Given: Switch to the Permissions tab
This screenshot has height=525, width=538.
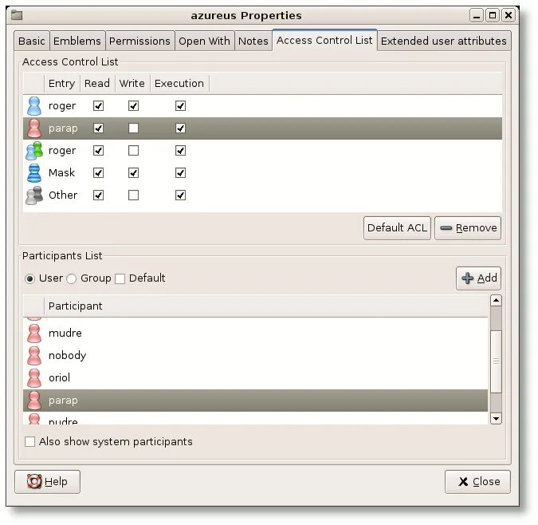Looking at the screenshot, I should click(139, 41).
